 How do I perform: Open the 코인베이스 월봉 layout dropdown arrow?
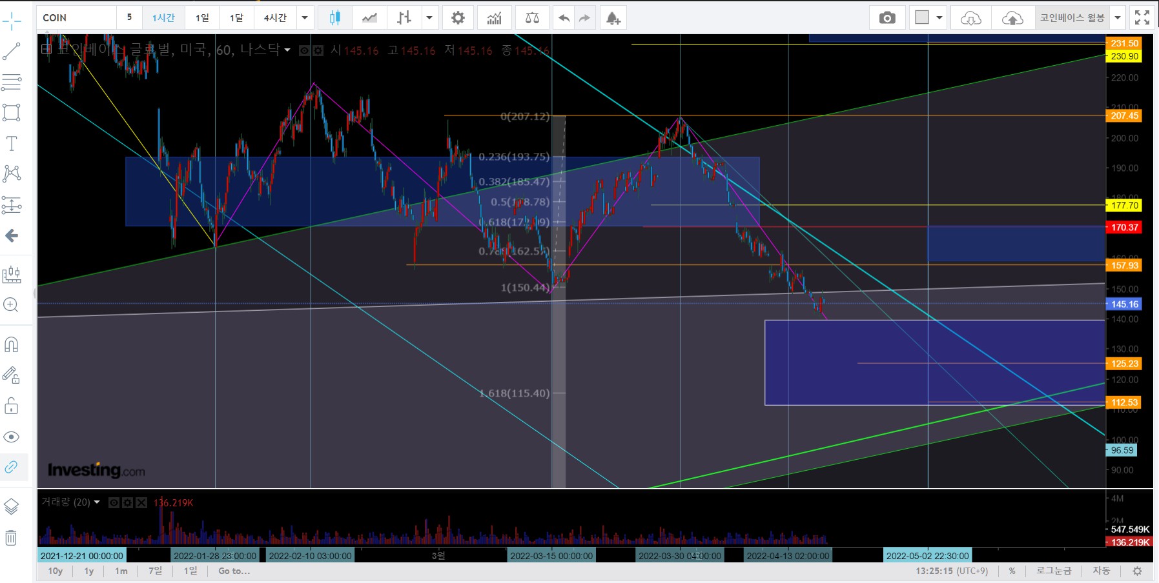point(1118,18)
